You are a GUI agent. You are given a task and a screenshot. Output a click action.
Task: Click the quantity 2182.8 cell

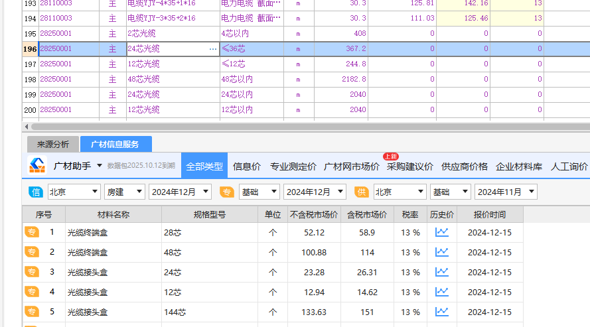(x=341, y=80)
